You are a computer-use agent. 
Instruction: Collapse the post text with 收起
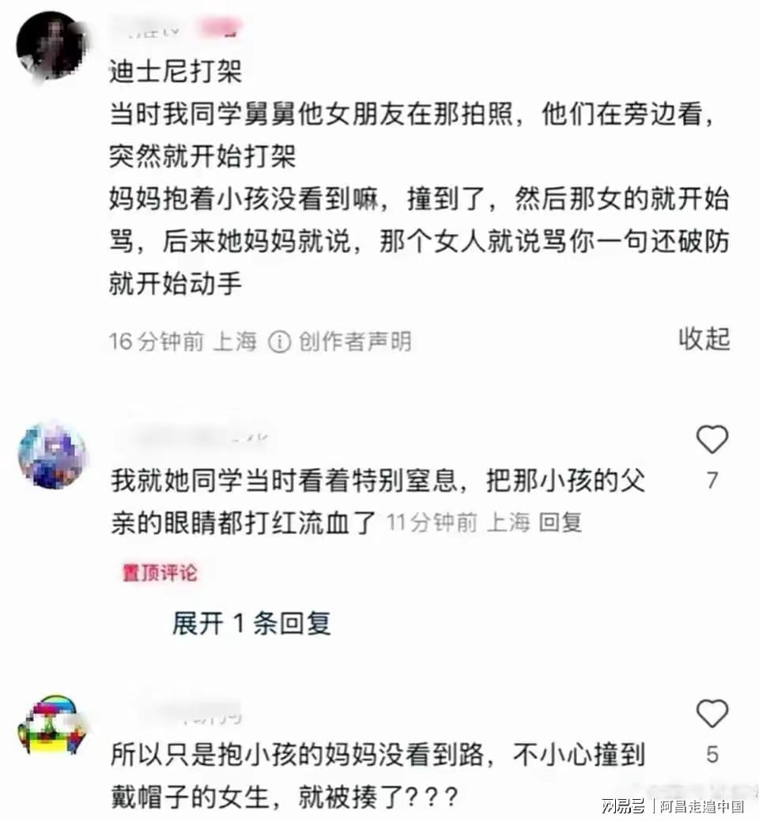coord(704,339)
